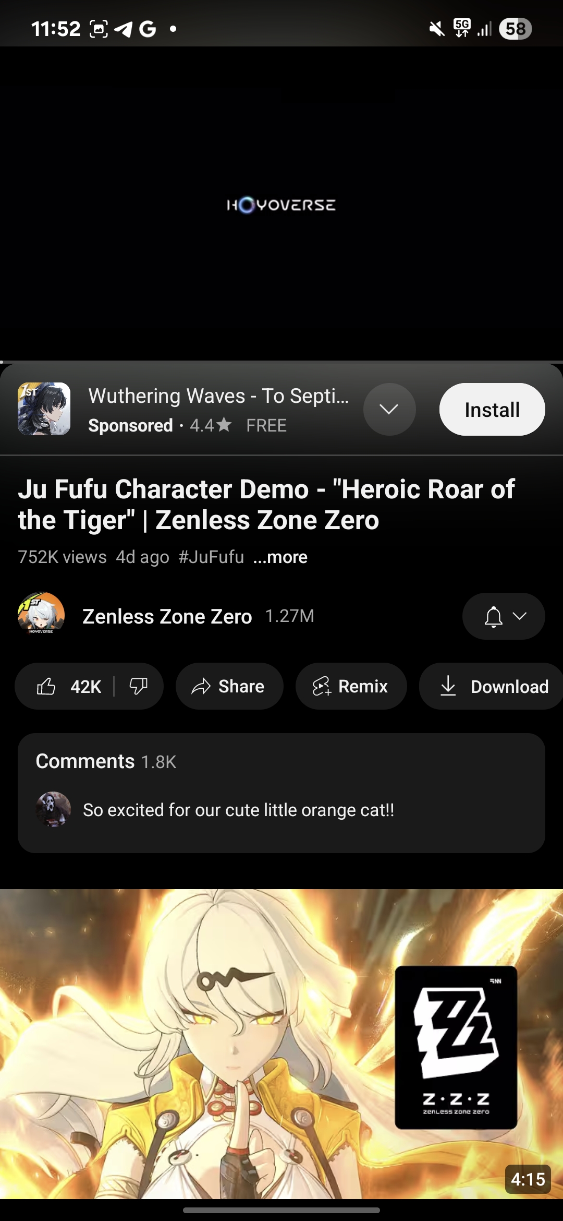Click the thumbs down dislike icon
This screenshot has width=563, height=1221.
(x=139, y=686)
